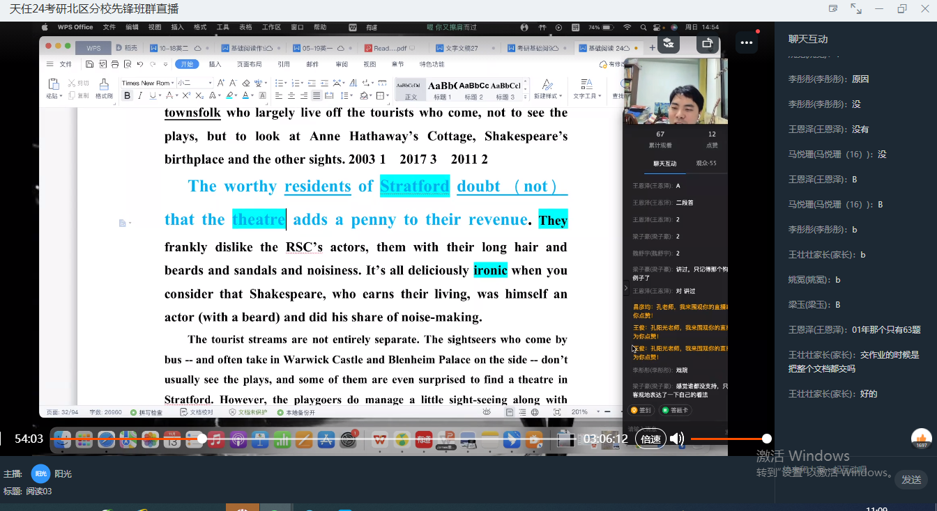This screenshot has height=511, width=937.
Task: Click the strikethrough A icon
Action: pyautogui.click(x=169, y=95)
